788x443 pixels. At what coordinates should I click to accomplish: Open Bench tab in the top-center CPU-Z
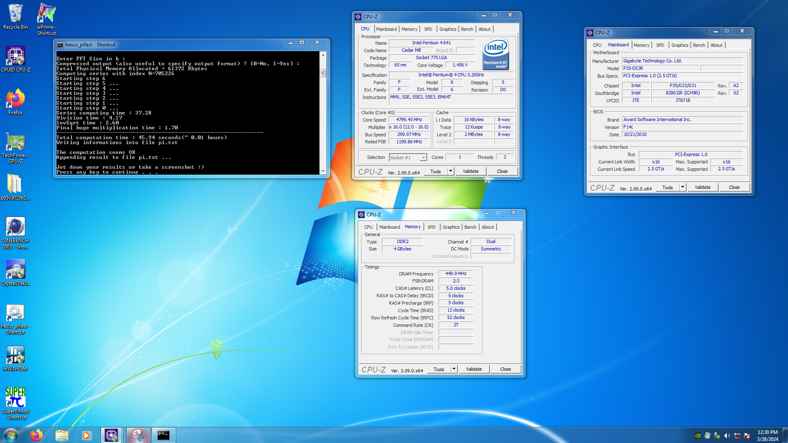(467, 29)
